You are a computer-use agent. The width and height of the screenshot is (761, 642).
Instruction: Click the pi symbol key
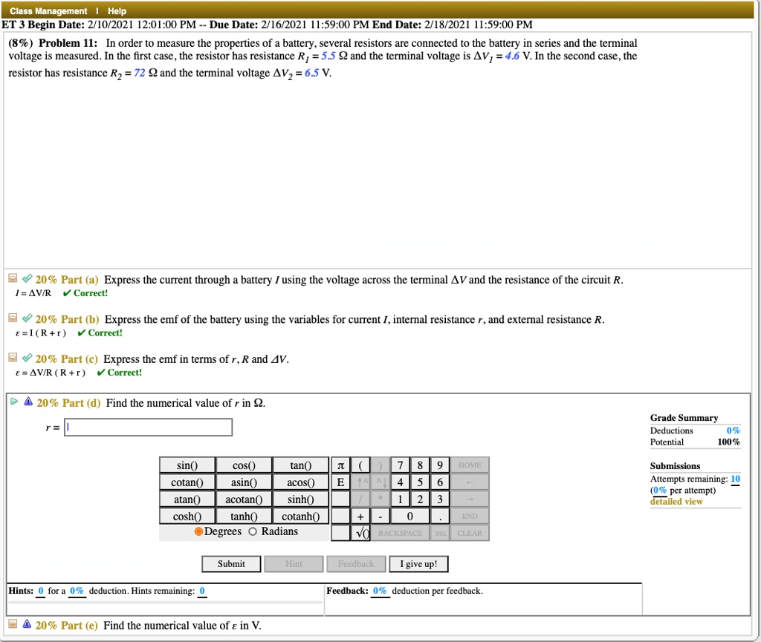[340, 465]
